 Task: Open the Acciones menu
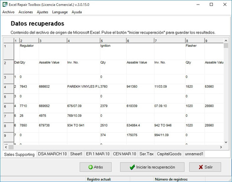click(x=26, y=12)
